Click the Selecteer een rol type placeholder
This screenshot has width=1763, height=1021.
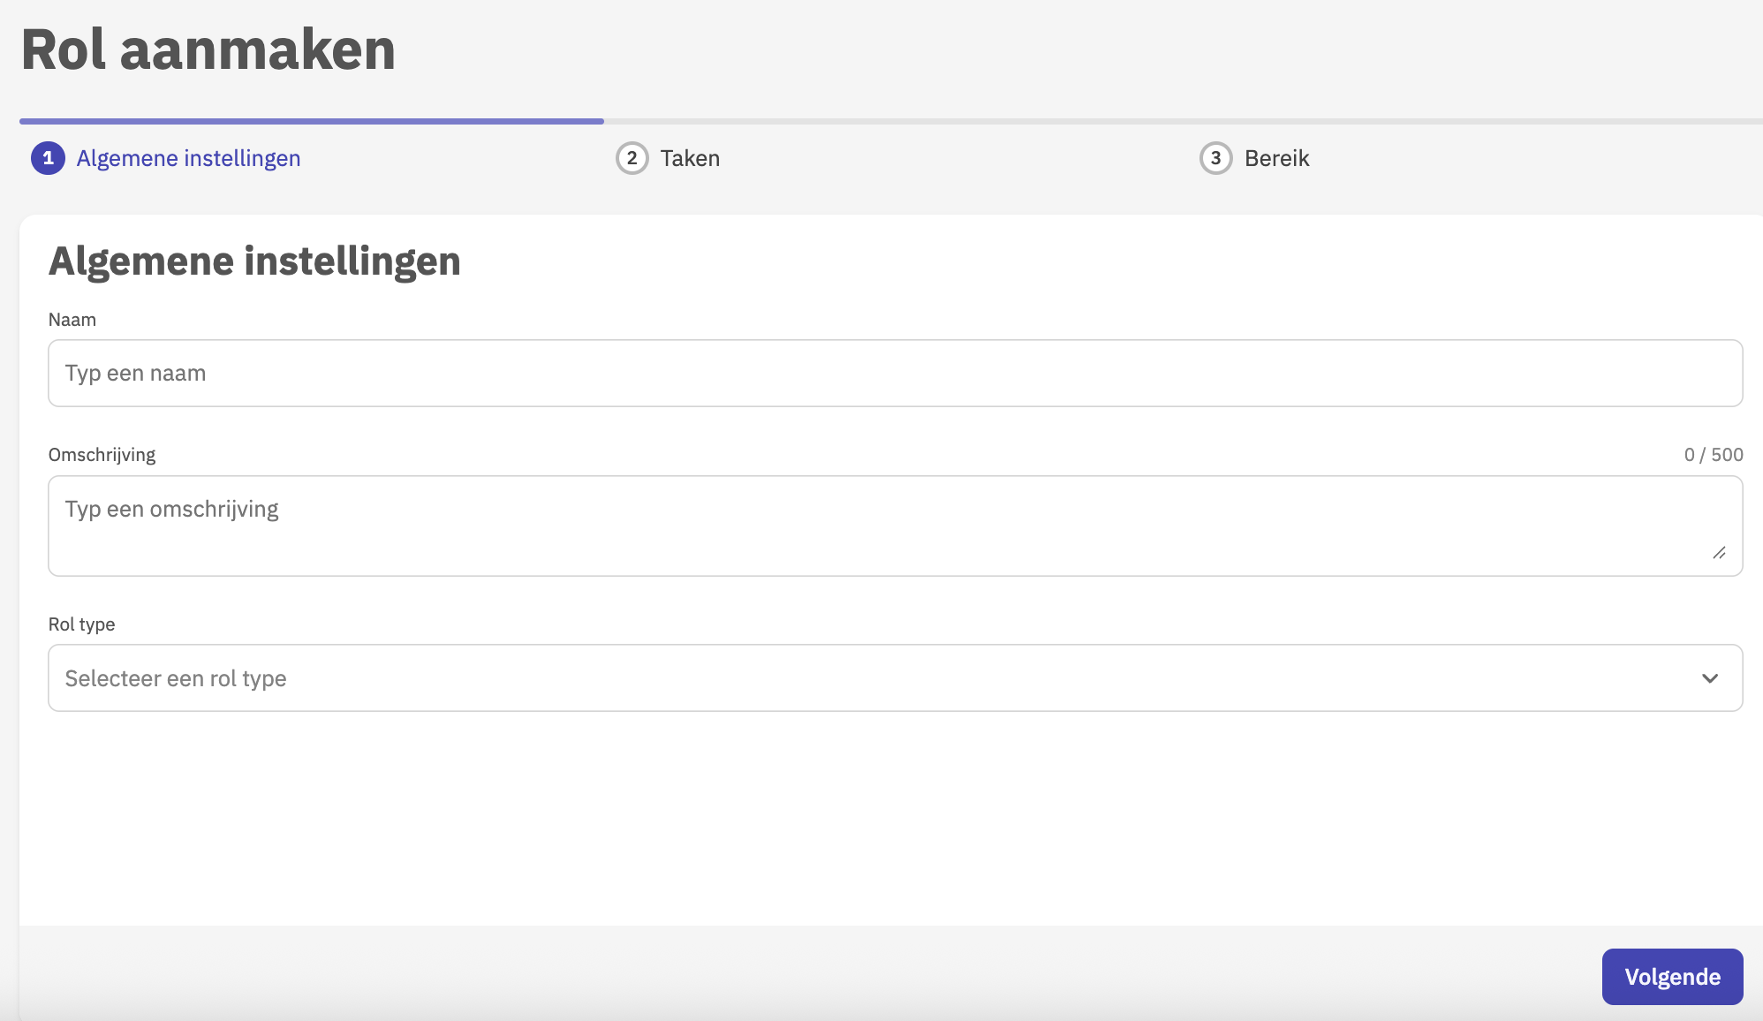[176, 678]
